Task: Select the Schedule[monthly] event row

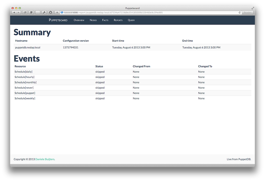Action: (26, 82)
